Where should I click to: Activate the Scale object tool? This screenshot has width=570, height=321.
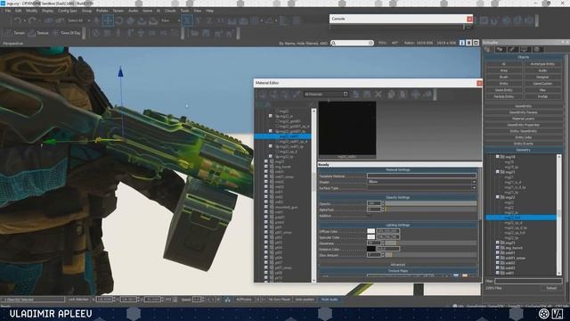[x=131, y=21]
